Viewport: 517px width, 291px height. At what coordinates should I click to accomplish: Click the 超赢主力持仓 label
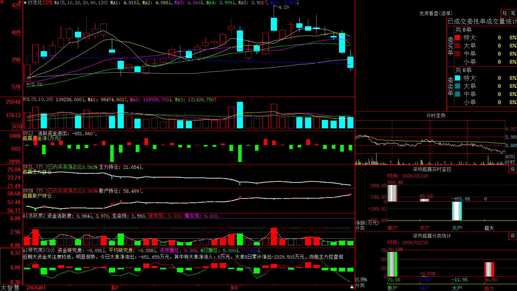[37, 172]
